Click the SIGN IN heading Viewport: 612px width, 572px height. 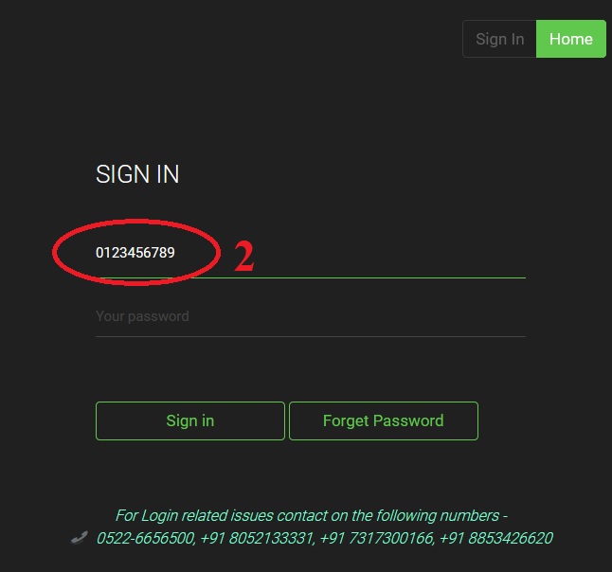tap(137, 174)
